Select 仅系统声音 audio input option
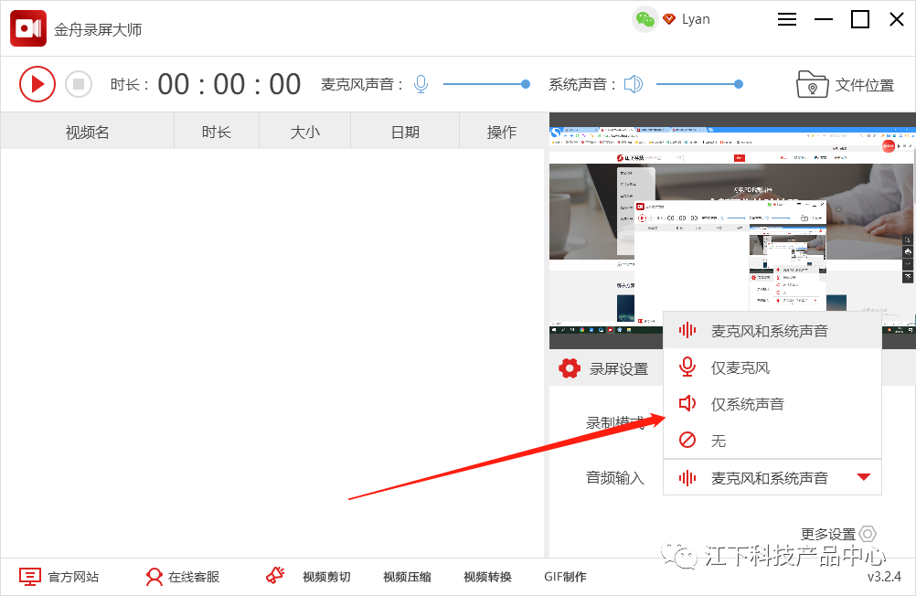 tap(772, 404)
